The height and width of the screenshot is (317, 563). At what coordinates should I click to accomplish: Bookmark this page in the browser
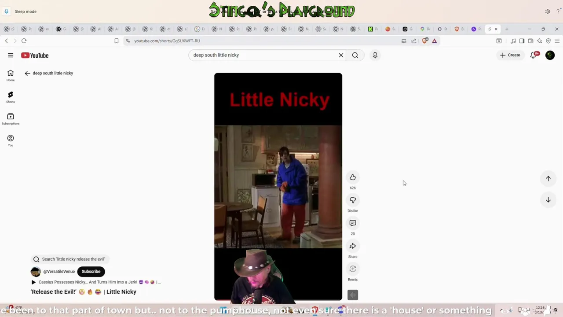pos(116,41)
